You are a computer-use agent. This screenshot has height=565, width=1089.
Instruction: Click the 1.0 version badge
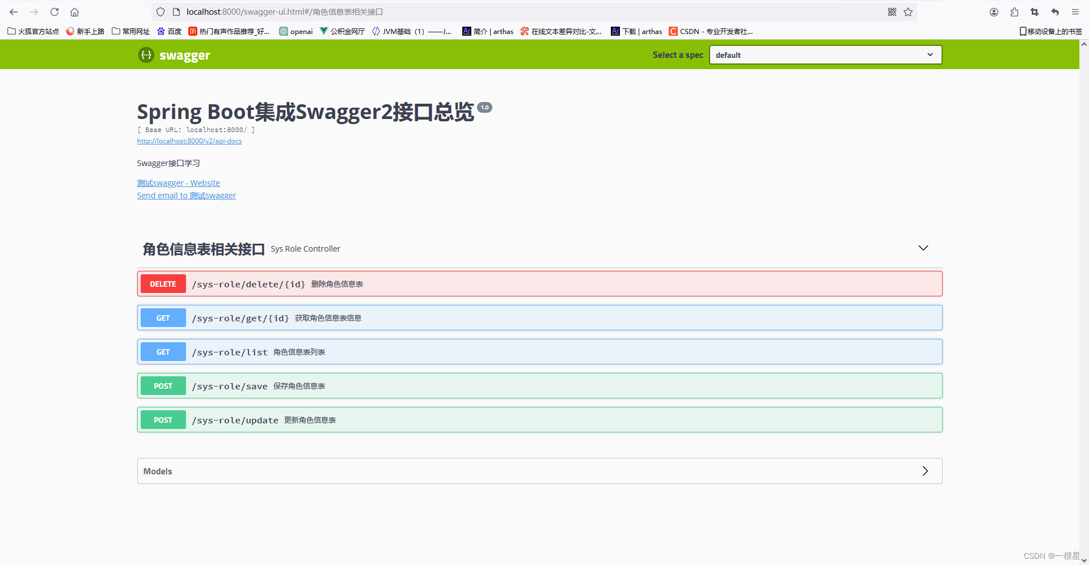point(484,108)
